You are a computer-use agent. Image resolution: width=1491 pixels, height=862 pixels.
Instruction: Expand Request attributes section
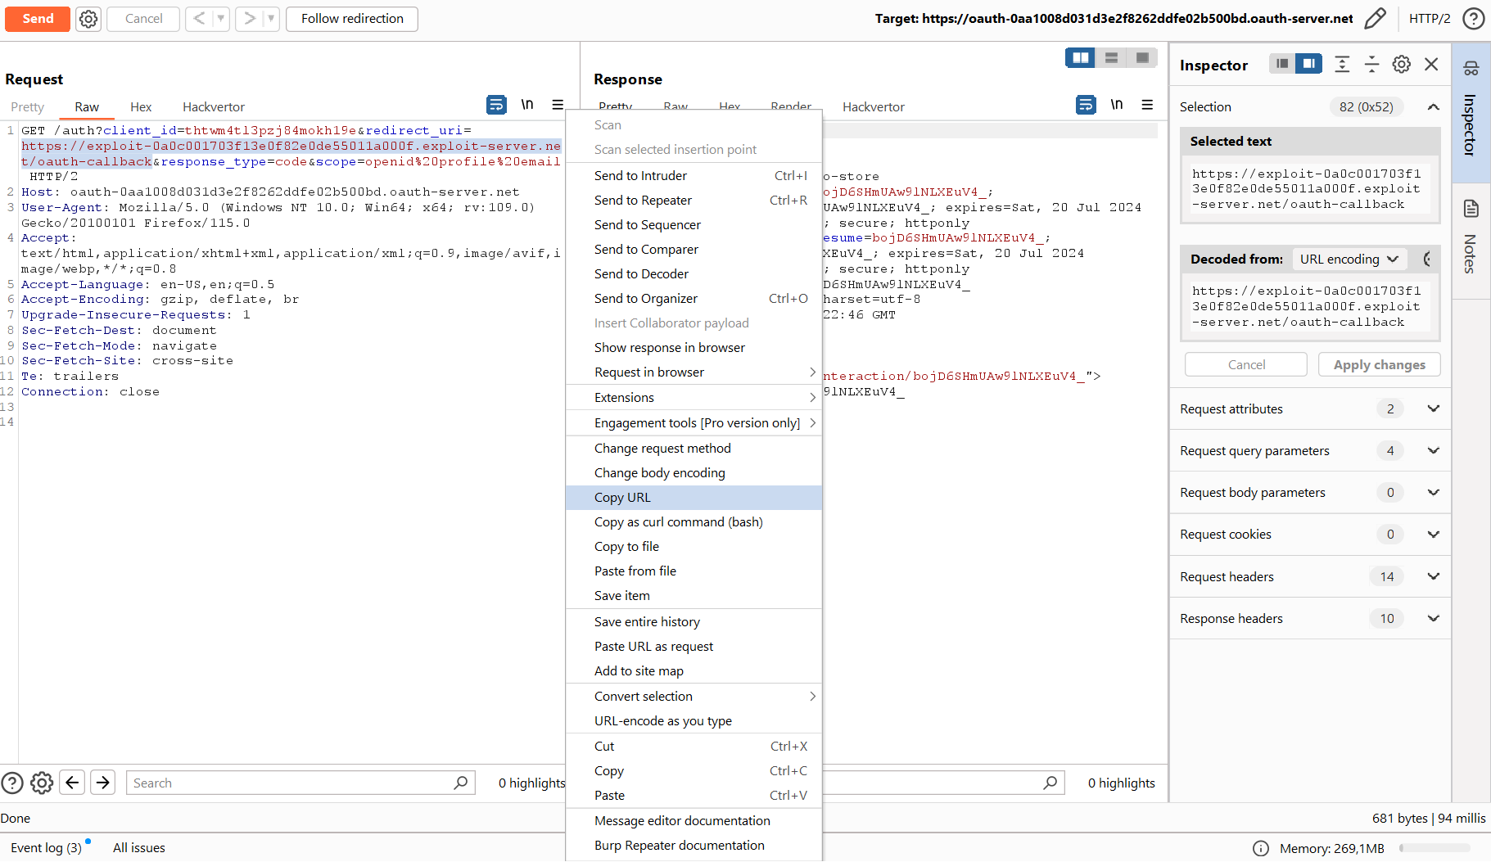[x=1433, y=408]
